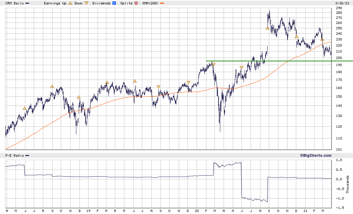Screen dimensions: 353x214
Task: Click the blue Dividends D legend icon
Action: 114,3
